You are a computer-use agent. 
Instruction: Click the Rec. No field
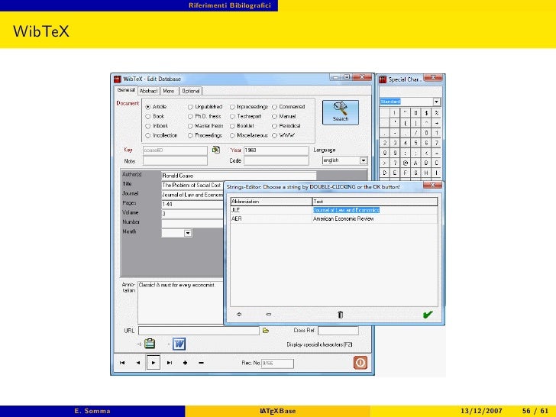pos(277,364)
